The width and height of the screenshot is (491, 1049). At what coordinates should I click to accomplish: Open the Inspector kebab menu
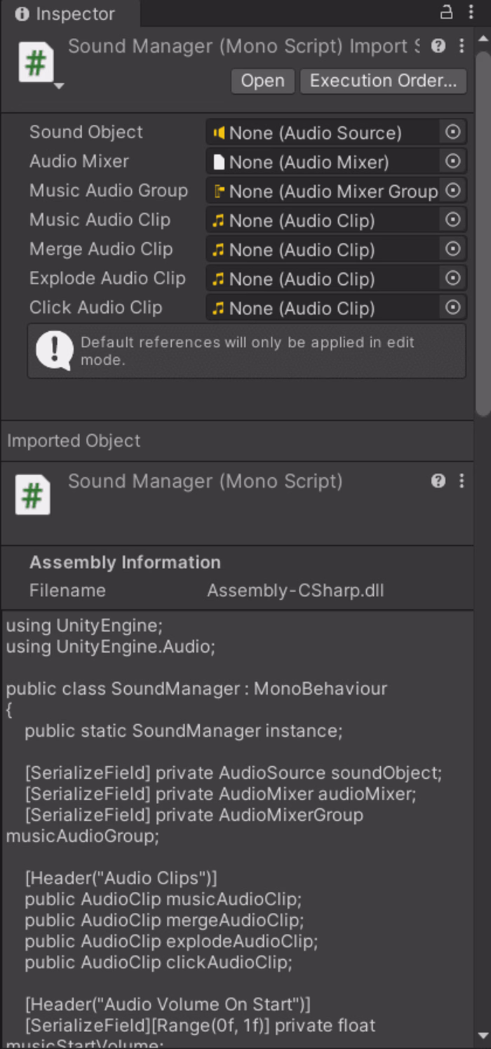(x=470, y=13)
